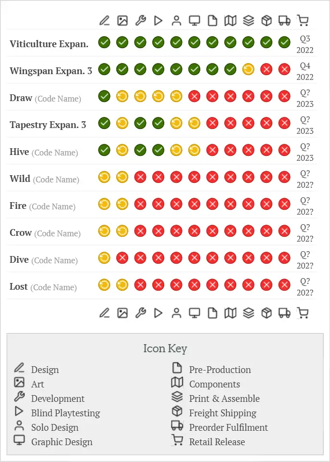This screenshot has width=330, height=462.
Task: Click the Blind Playtesting play icon in top header
Action: pyautogui.click(x=158, y=21)
